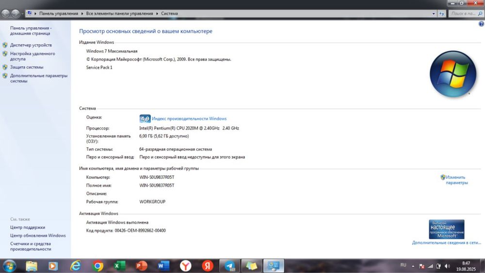Launch Yandex Browser from taskbar

tap(185, 266)
